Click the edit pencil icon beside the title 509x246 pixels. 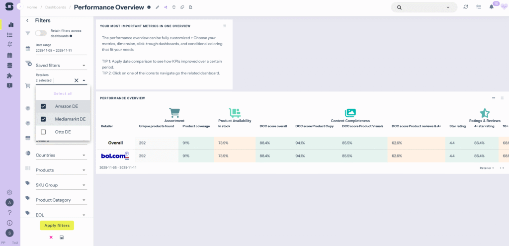[158, 7]
